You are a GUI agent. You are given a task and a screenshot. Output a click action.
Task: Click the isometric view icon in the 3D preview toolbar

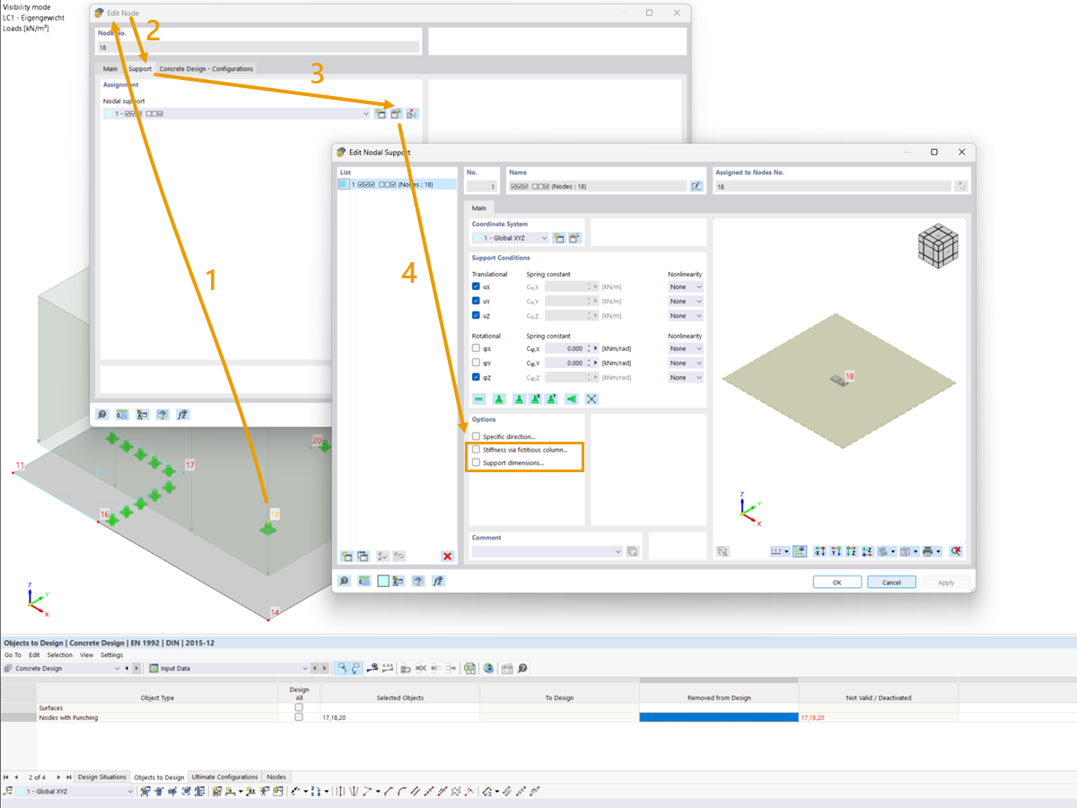tap(906, 550)
